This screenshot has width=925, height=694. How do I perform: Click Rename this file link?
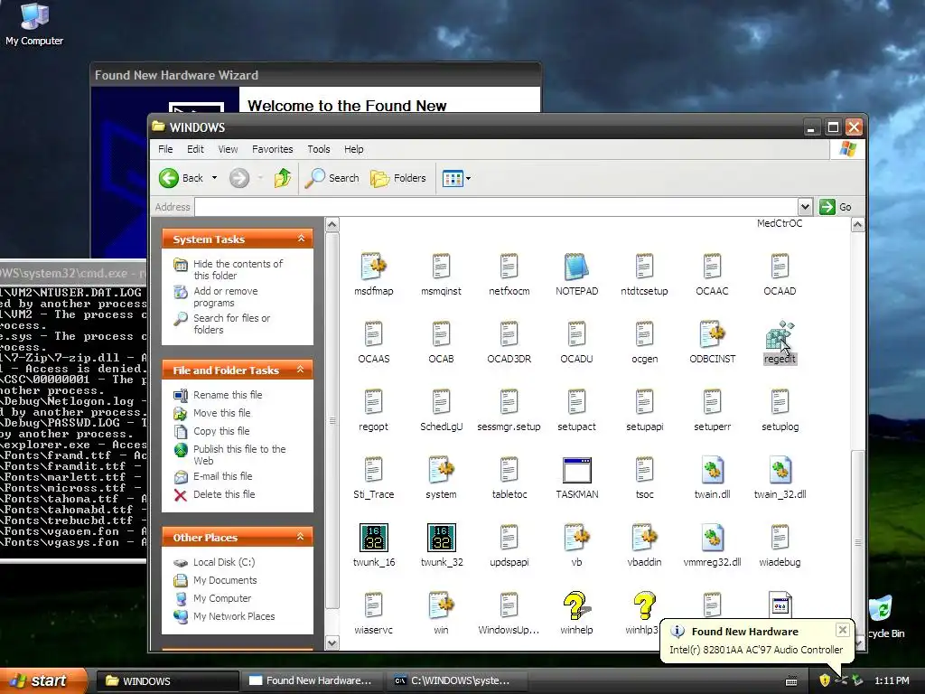[228, 395]
